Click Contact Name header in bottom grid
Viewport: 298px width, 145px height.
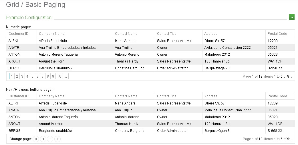click(126, 96)
